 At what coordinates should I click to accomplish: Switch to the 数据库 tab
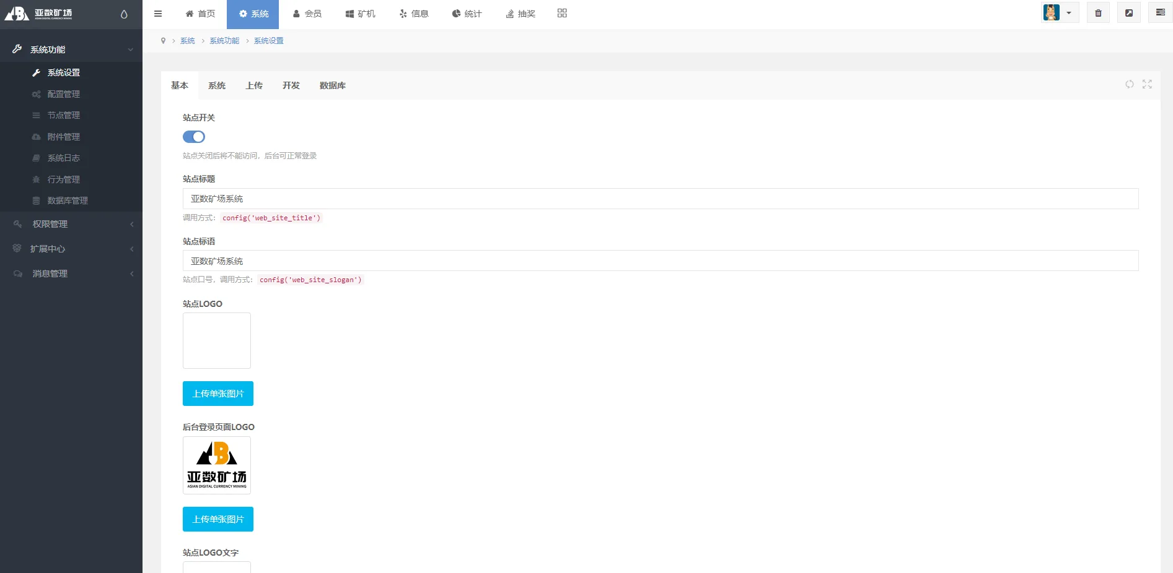(333, 85)
